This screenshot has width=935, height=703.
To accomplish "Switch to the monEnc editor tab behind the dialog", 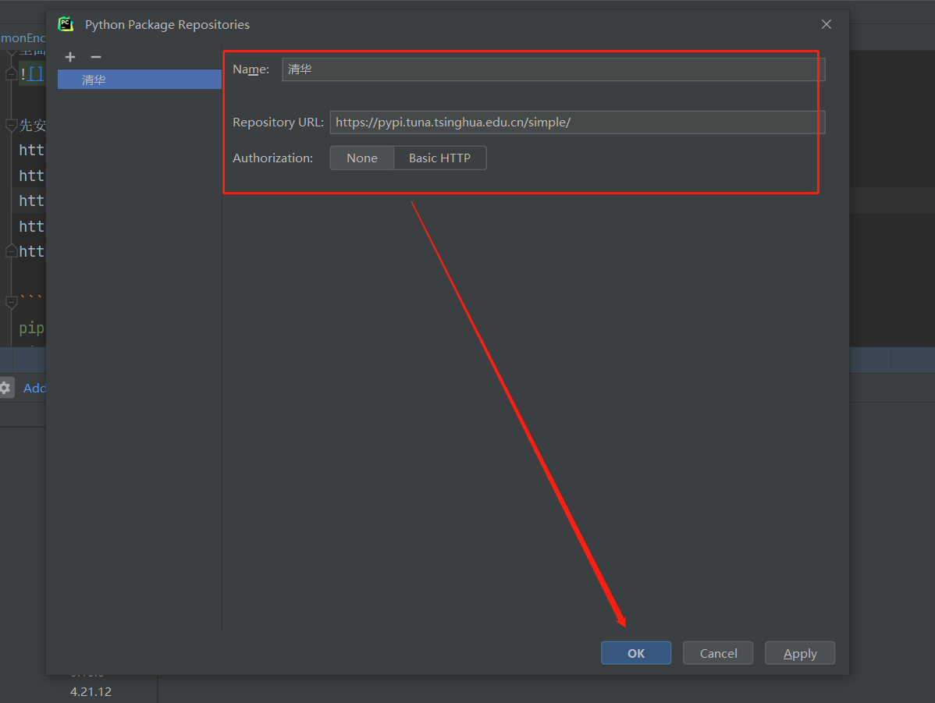I will 23,37.
